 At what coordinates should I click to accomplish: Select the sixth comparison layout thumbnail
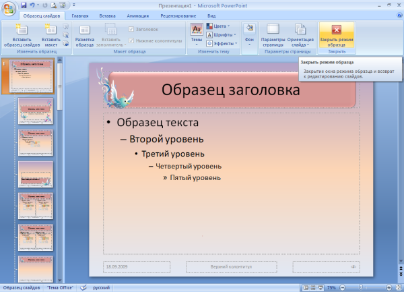pos(36,237)
